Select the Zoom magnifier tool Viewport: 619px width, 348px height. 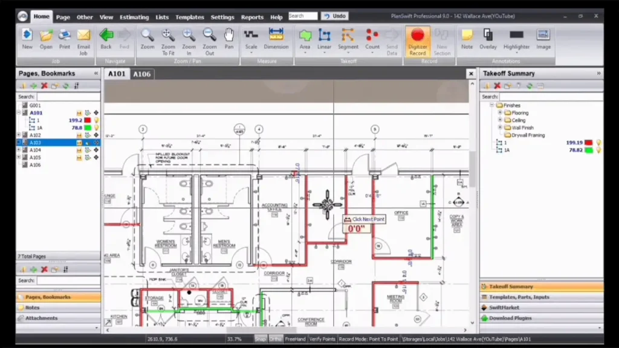click(147, 39)
